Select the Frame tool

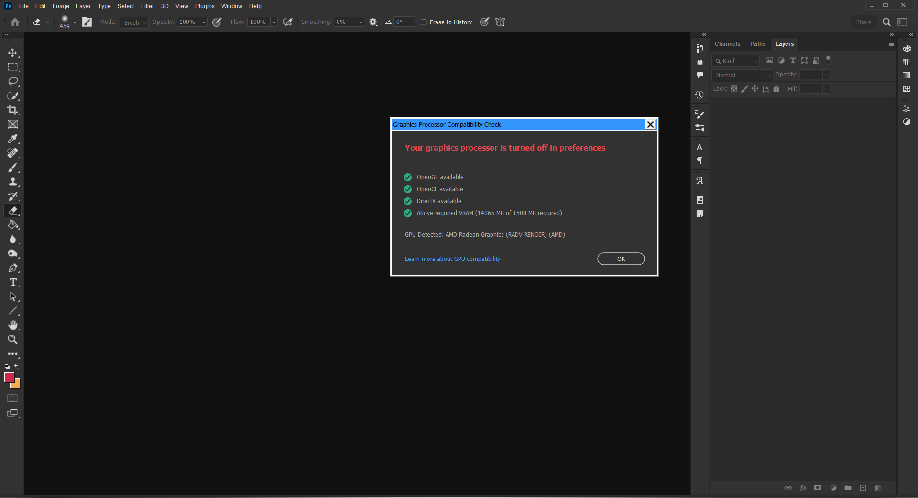pos(13,124)
